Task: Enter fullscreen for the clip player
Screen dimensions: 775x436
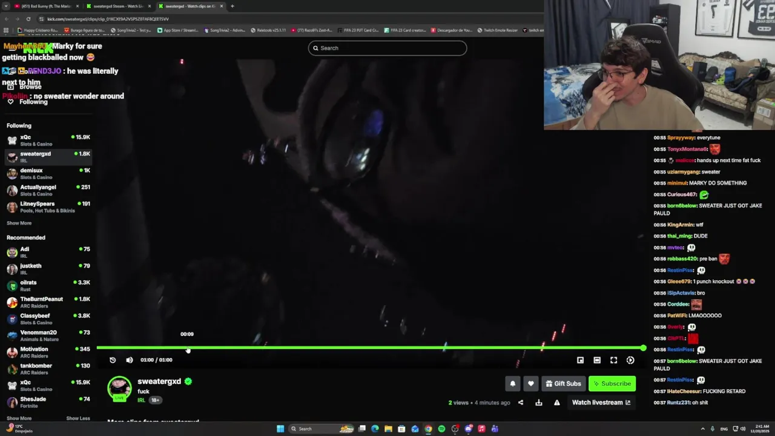Action: click(x=613, y=360)
